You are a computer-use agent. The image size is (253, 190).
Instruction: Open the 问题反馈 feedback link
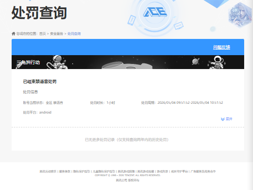pos(221,47)
